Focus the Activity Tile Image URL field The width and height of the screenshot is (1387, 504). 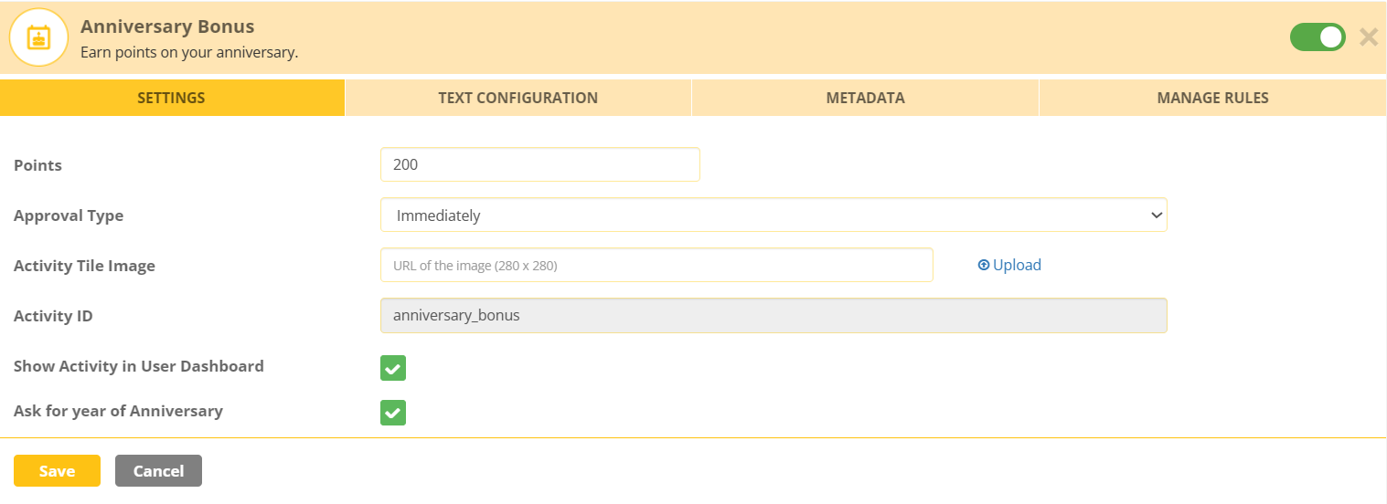click(x=656, y=266)
